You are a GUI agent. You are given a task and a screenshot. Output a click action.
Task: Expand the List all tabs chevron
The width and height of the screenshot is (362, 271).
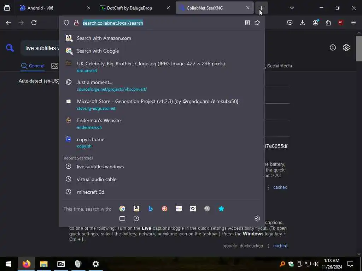pyautogui.click(x=292, y=8)
